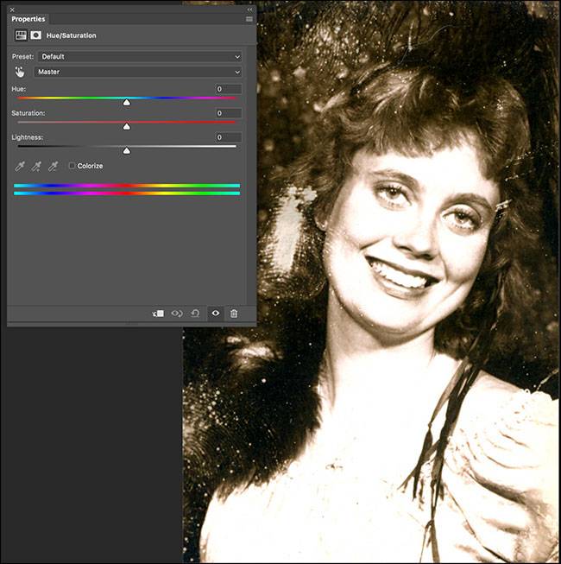Click the Hue/Saturation adjustment icon
The image size is (561, 564).
21,35
